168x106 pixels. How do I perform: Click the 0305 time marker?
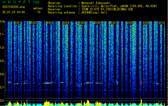pyautogui.click(x=82, y=23)
